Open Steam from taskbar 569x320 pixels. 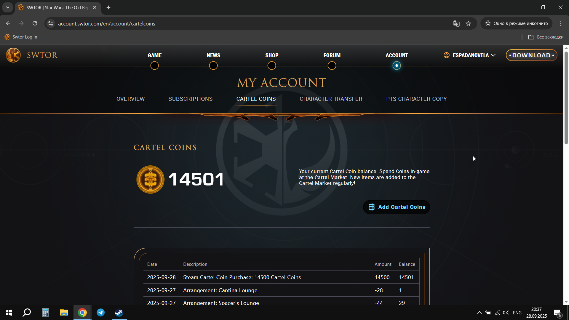pyautogui.click(x=119, y=313)
